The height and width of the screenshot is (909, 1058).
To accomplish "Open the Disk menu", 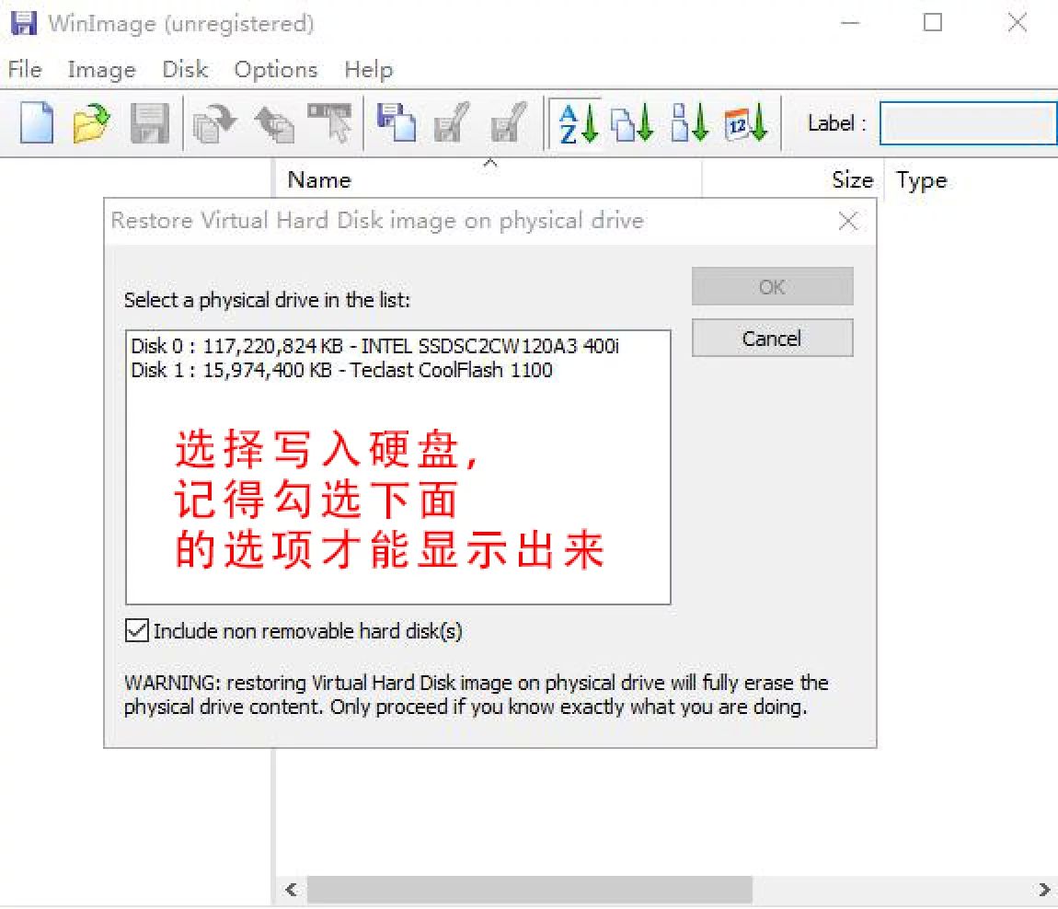I will coord(184,69).
